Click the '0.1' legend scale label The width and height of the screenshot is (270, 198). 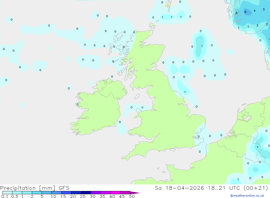click(5, 196)
